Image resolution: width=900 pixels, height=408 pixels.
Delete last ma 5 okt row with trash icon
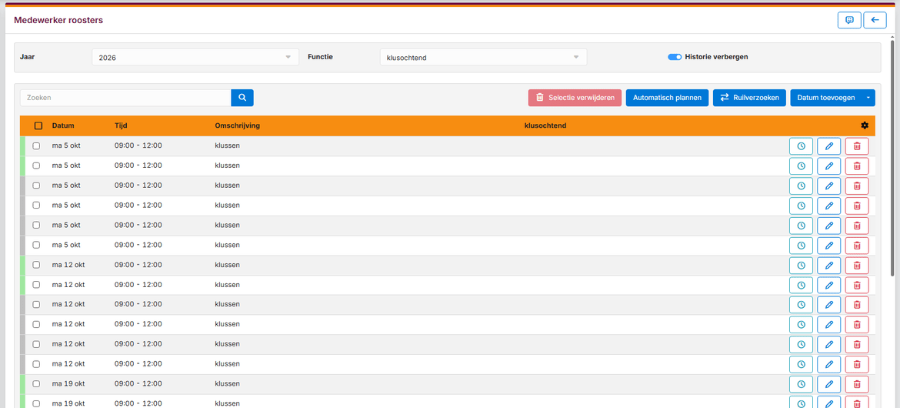[857, 246]
